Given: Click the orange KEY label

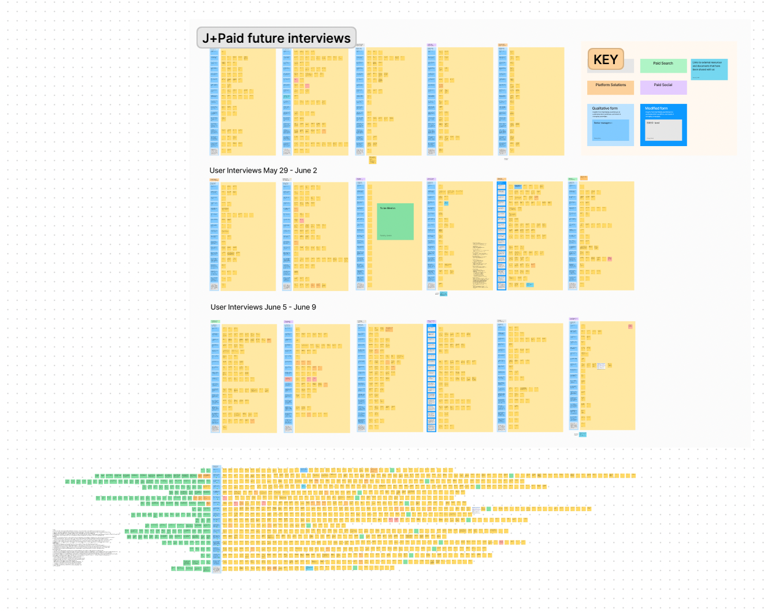Looking at the screenshot, I should pos(605,59).
